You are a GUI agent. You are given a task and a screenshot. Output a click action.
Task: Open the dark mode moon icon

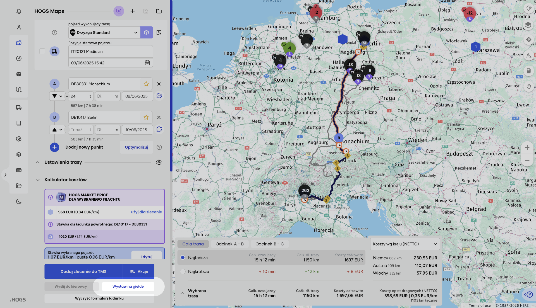click(x=19, y=201)
